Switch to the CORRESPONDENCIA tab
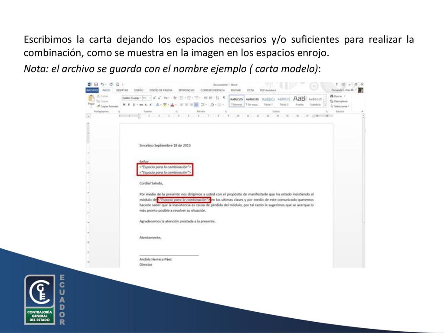This screenshot has height=333, width=444. pyautogui.click(x=212, y=90)
